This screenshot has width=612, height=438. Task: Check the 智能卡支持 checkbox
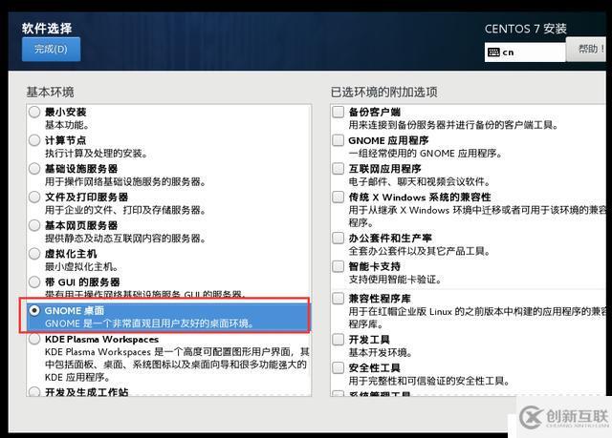click(338, 266)
